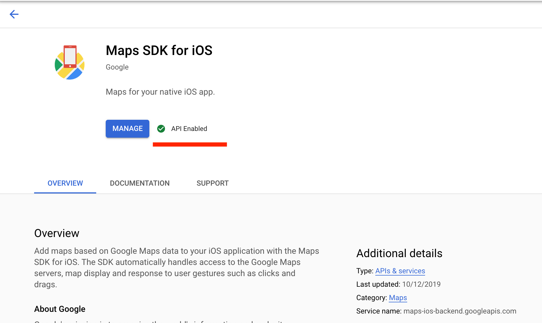542x323 pixels.
Task: Click the red underline bar below API Enabled
Action: point(190,144)
